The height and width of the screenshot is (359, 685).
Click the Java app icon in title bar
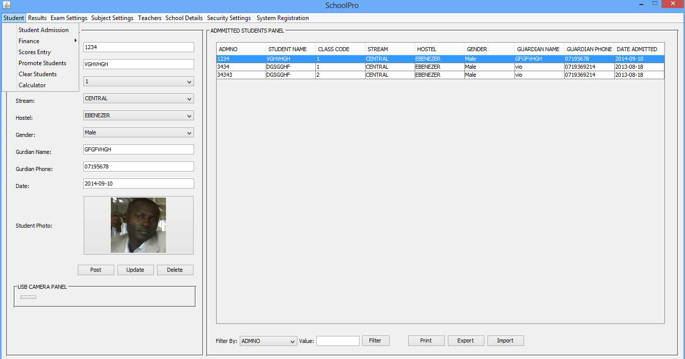click(x=7, y=6)
